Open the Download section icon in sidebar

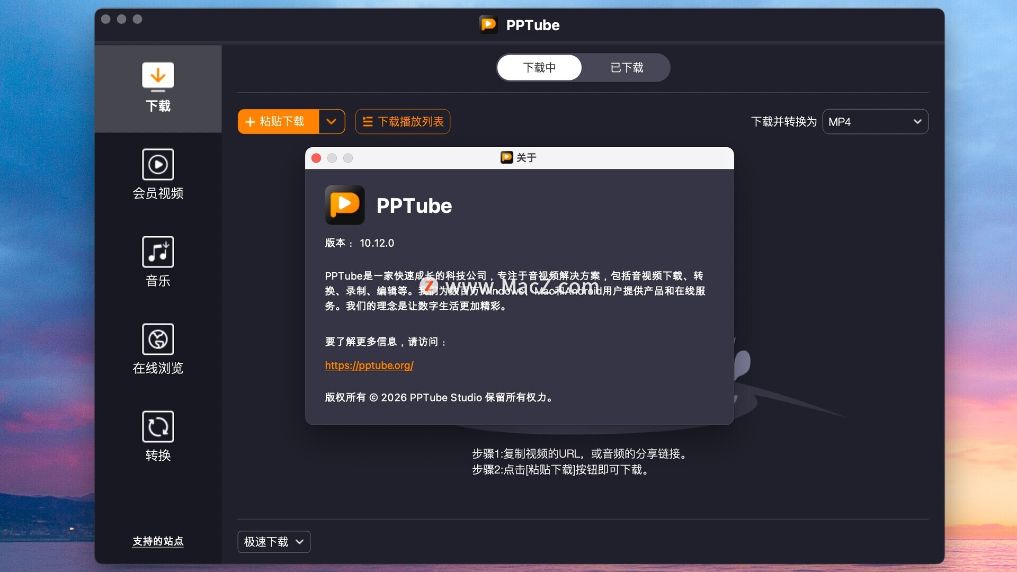click(158, 77)
